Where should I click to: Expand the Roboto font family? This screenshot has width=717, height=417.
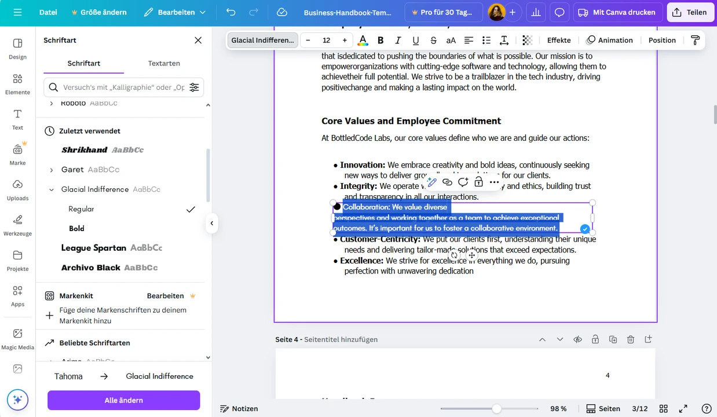[x=51, y=103]
